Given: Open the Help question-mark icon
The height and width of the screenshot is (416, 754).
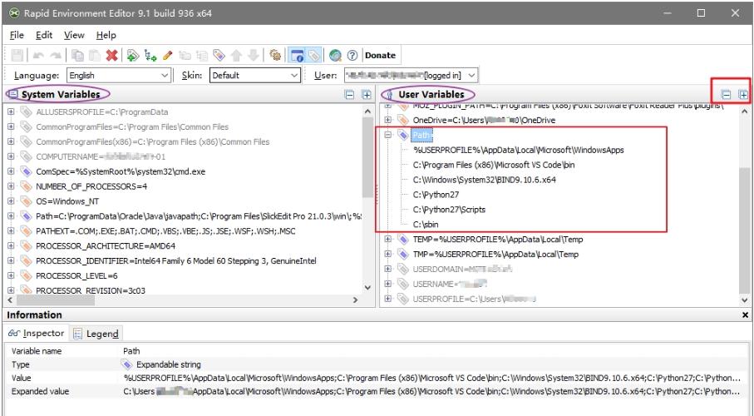Looking at the screenshot, I should point(352,56).
